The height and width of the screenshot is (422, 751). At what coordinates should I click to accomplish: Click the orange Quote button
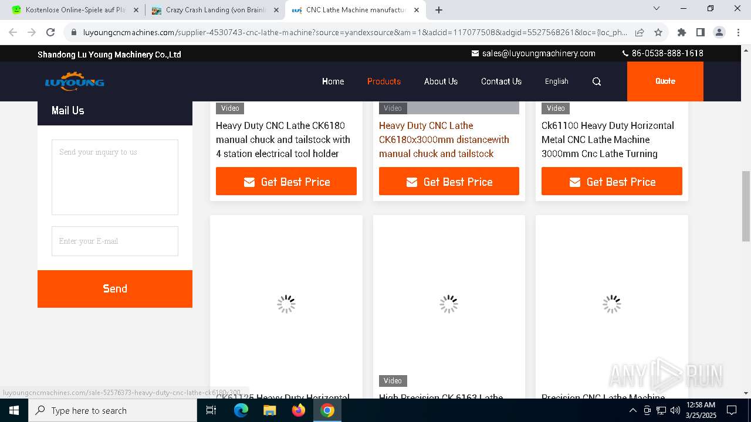coord(665,81)
